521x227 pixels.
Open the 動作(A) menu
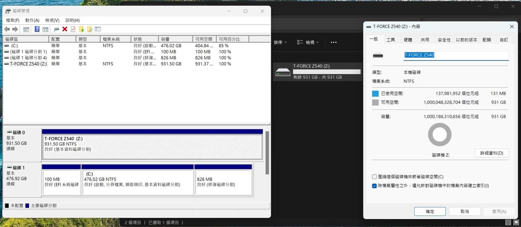tap(32, 20)
